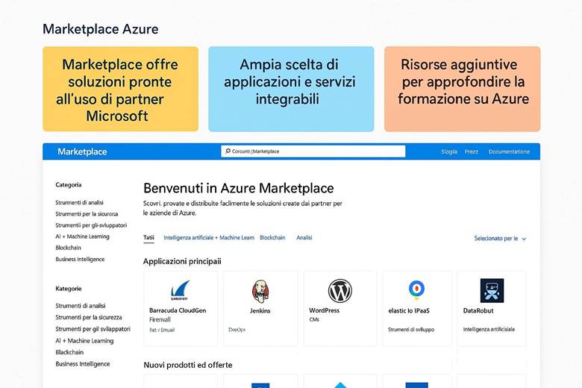Select Strumenti di analisi under Categoria

tap(79, 202)
